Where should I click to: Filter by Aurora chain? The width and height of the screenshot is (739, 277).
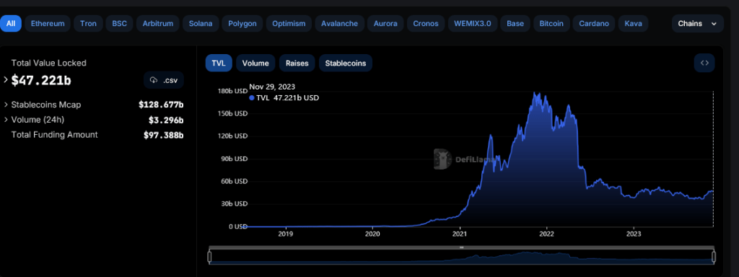[385, 24]
